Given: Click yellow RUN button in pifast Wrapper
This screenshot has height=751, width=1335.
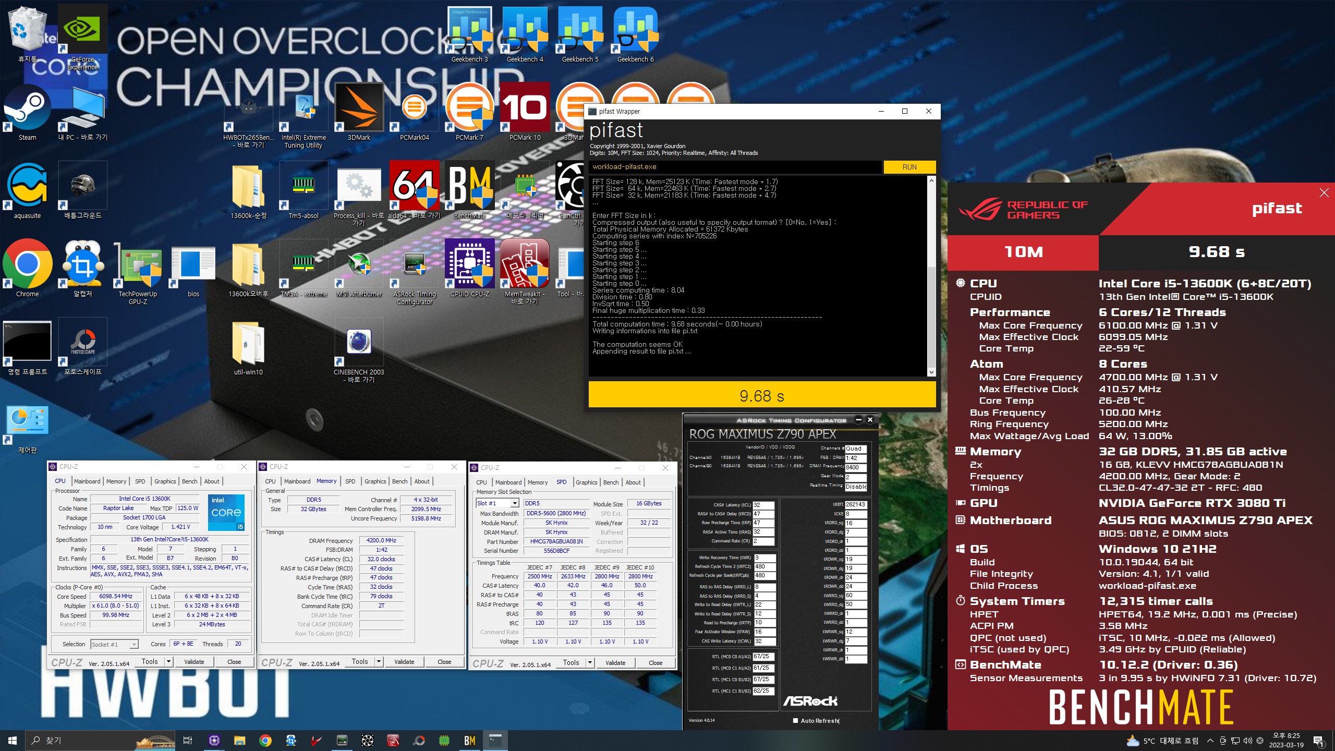Looking at the screenshot, I should 909,167.
